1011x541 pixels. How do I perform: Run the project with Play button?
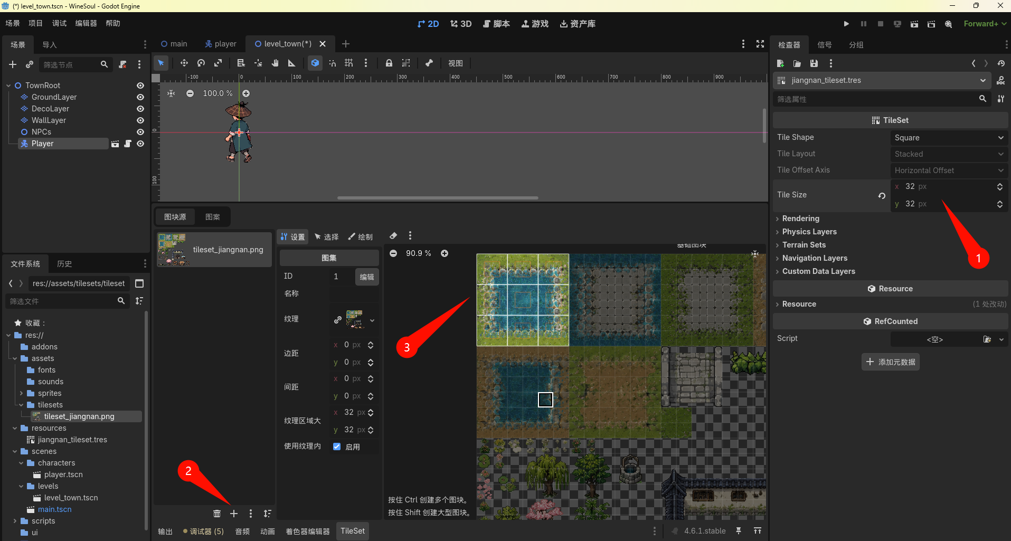[846, 24]
